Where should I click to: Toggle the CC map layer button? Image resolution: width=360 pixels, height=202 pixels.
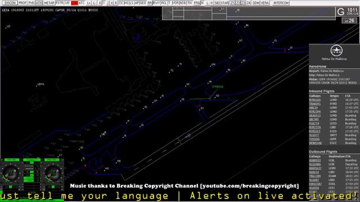point(121,3)
